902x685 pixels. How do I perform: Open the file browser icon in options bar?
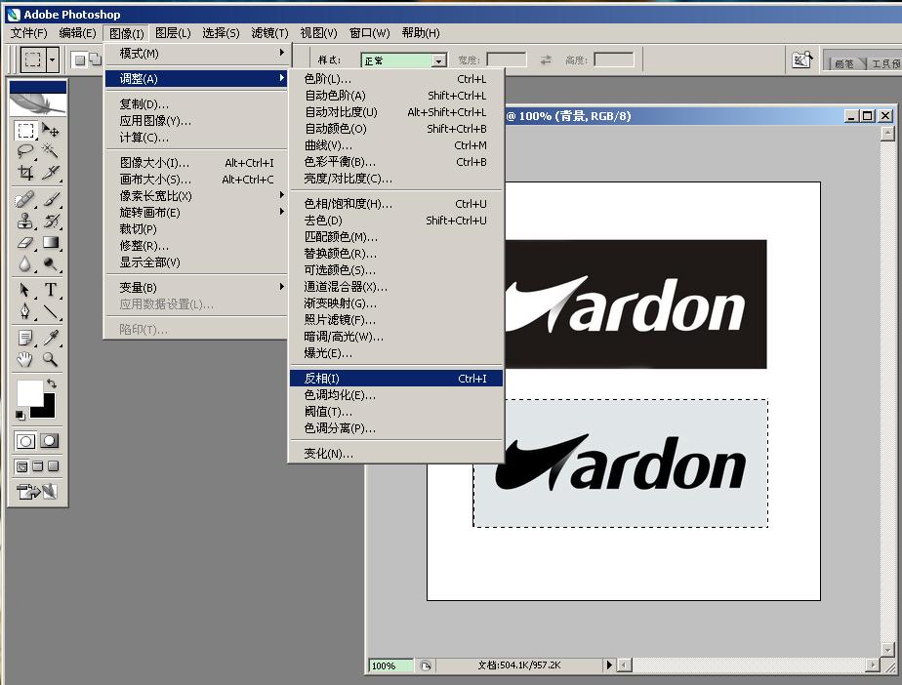[801, 60]
